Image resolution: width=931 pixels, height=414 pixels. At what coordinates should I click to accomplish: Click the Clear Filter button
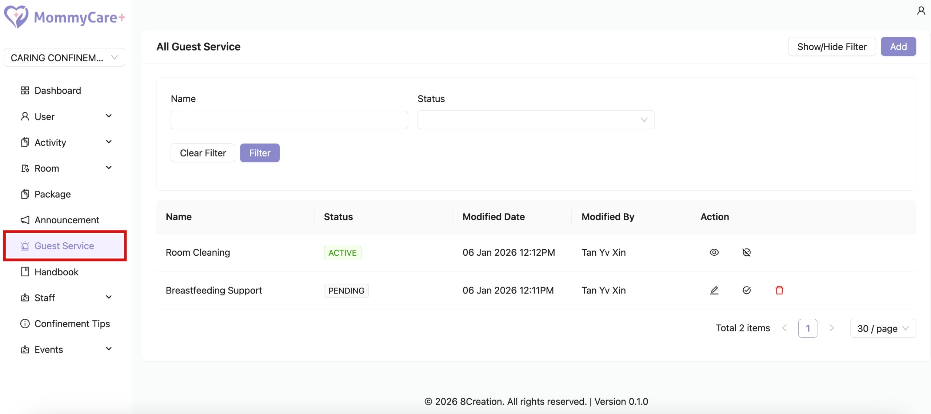point(203,153)
